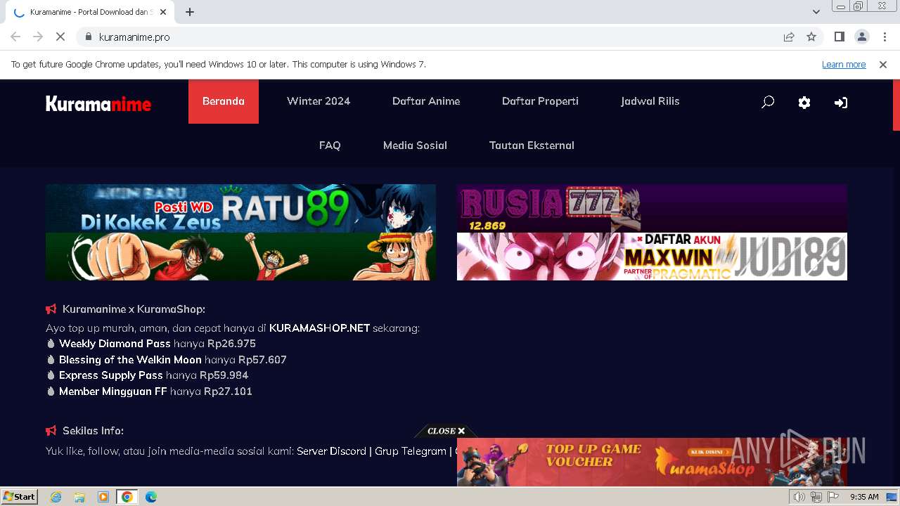Image resolution: width=900 pixels, height=506 pixels.
Task: Click the Sekilas Info heading
Action: 93,431
